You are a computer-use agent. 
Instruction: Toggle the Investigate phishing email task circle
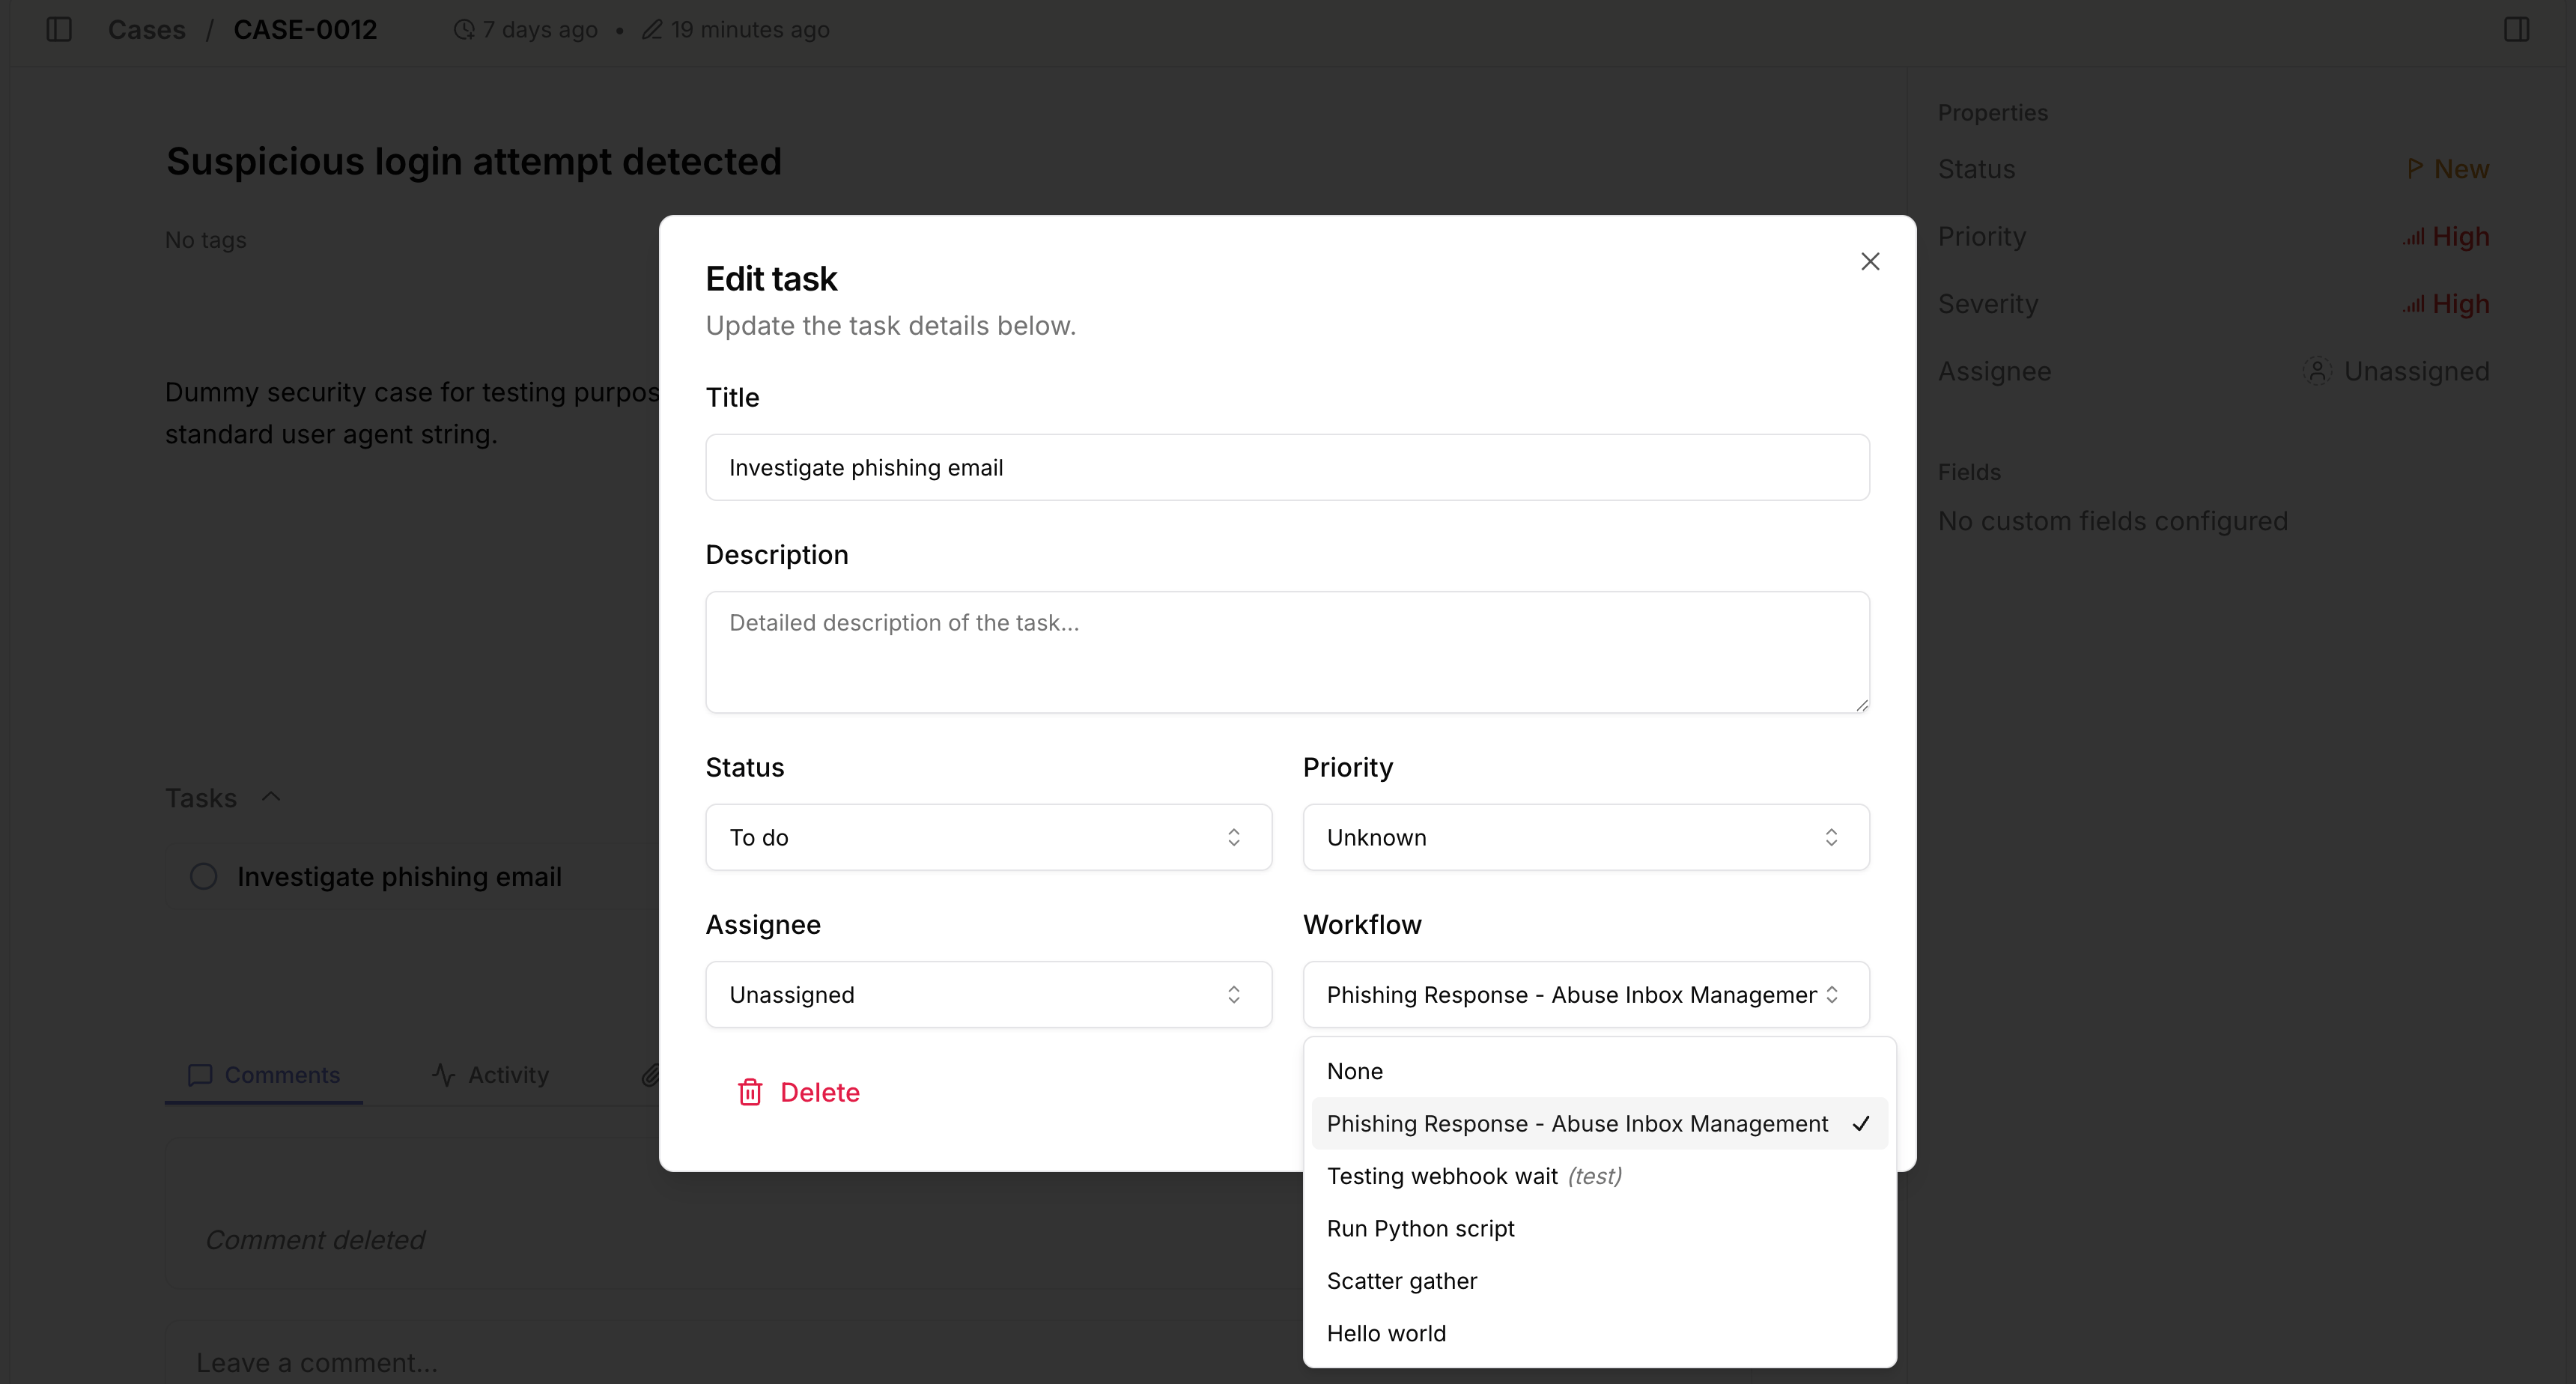[x=204, y=877]
